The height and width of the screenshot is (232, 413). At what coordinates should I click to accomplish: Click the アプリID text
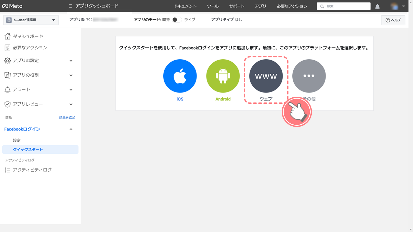94,20
